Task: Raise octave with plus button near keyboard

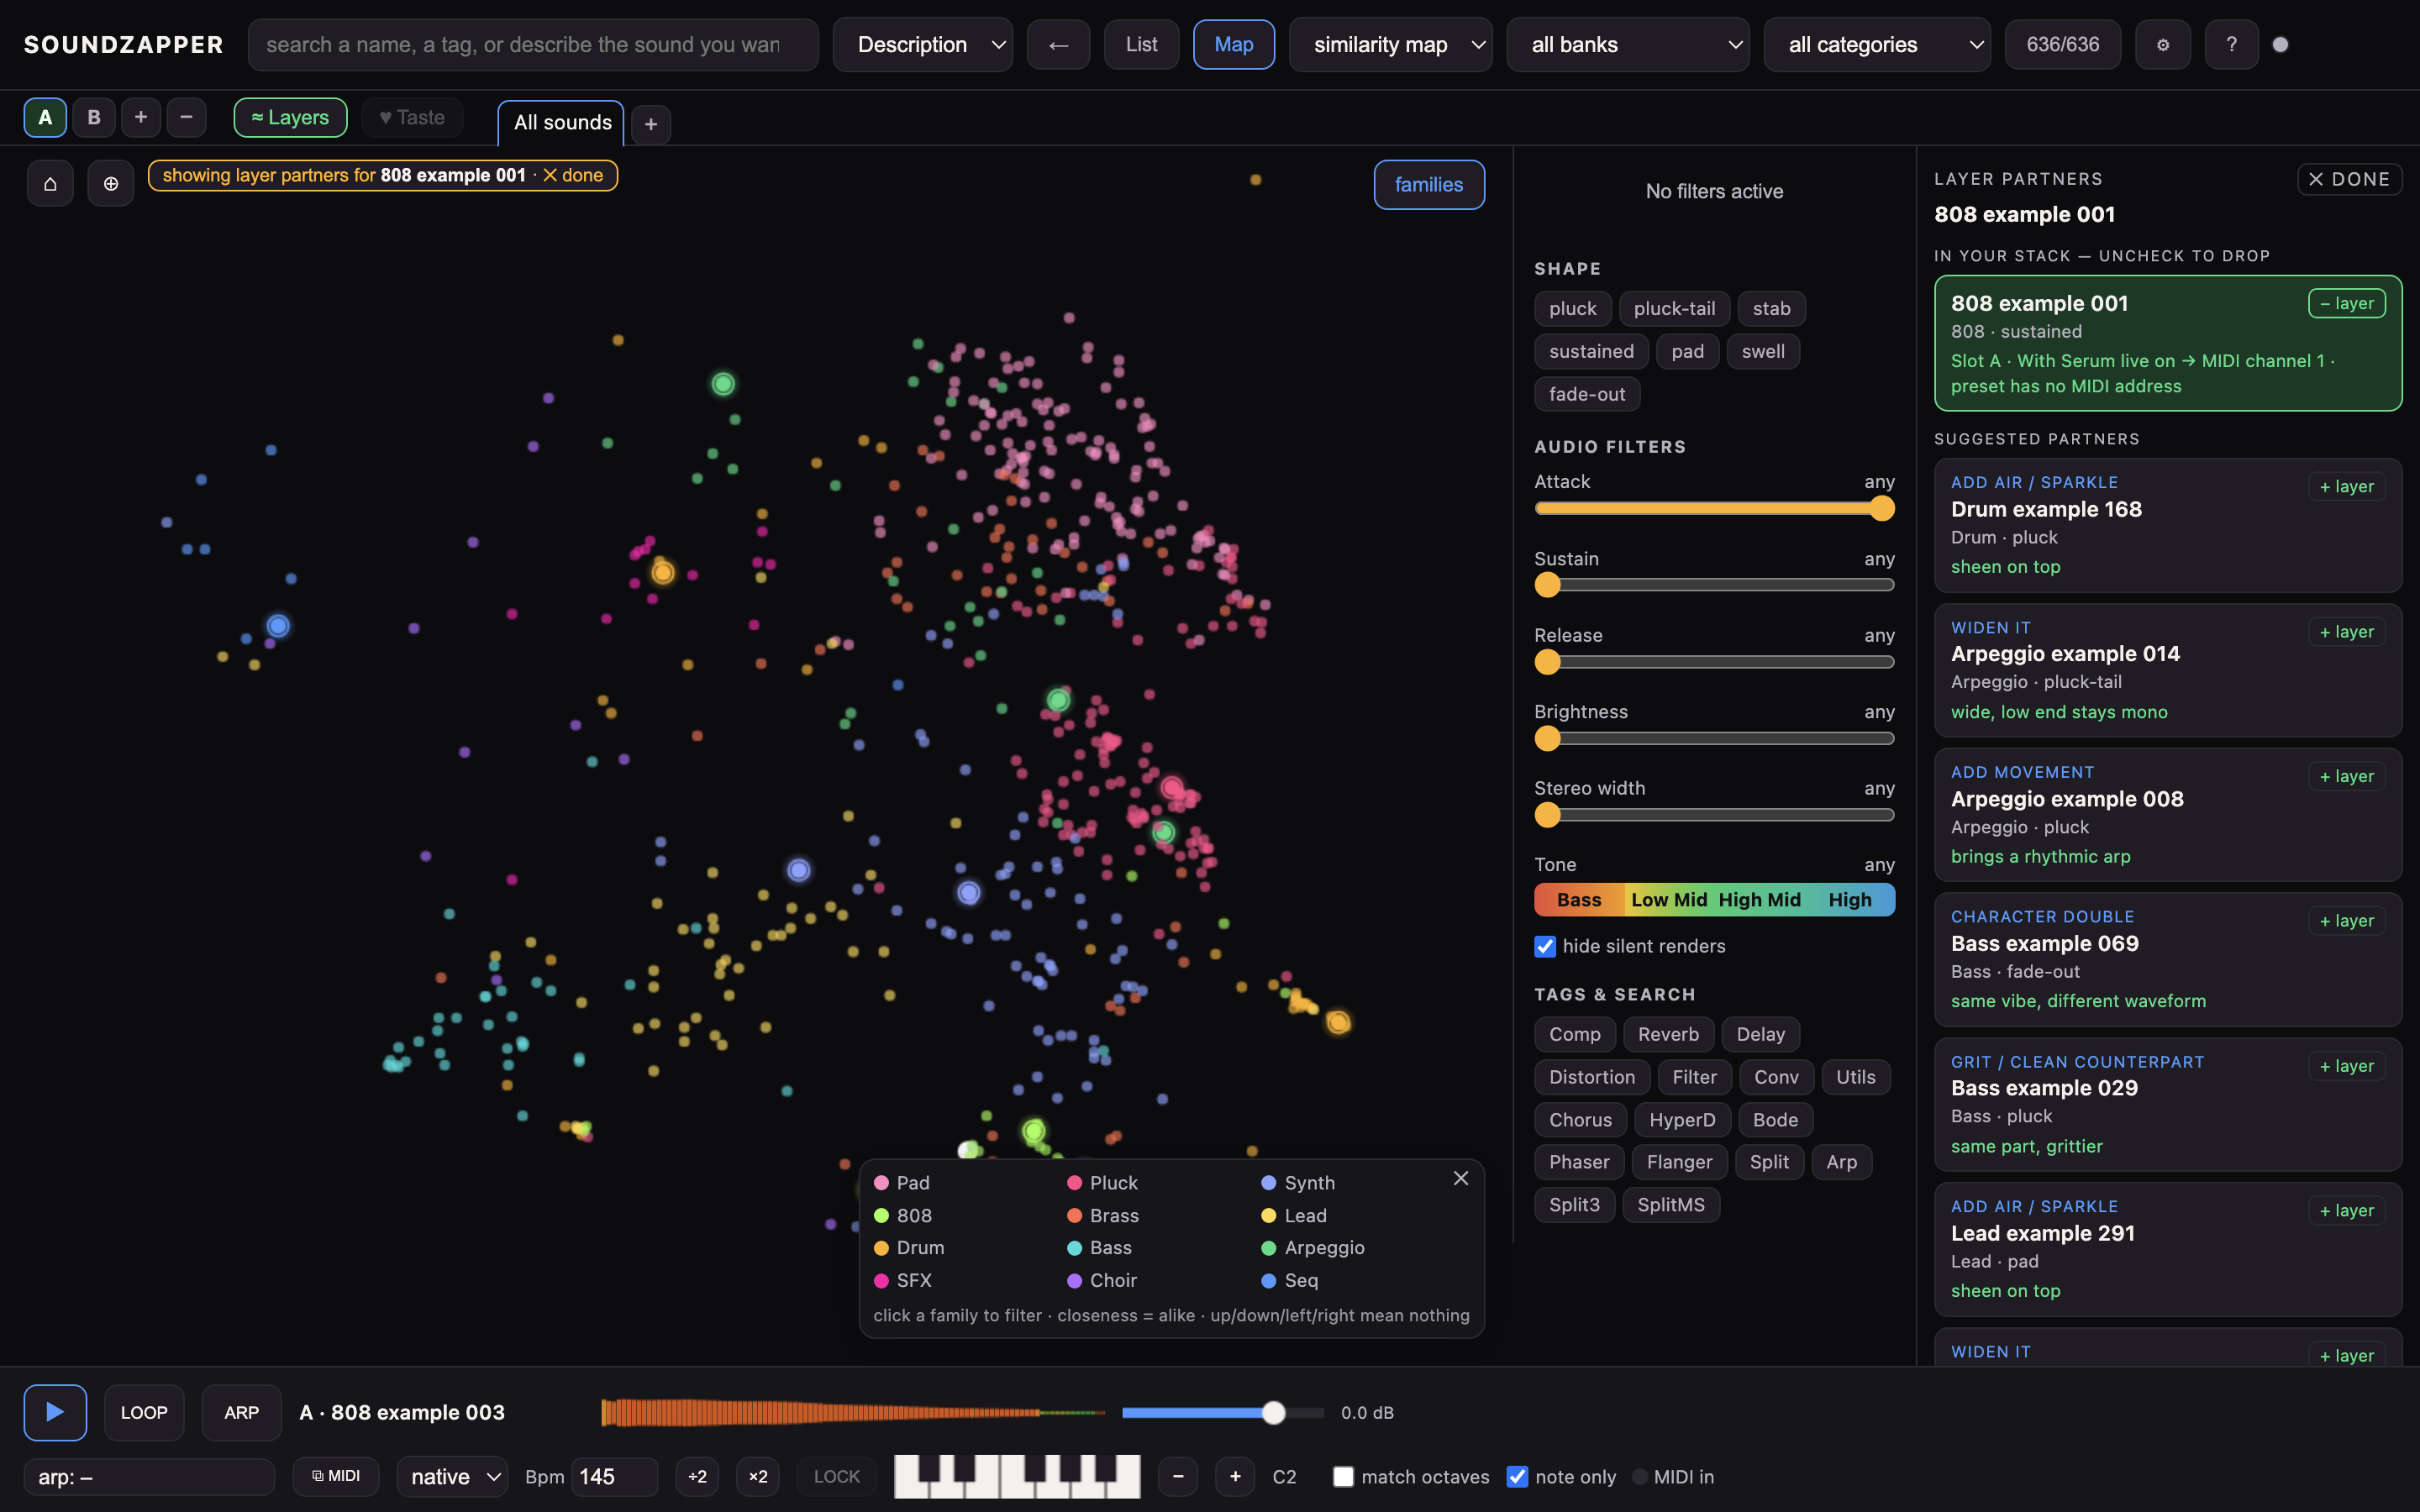Action: click(1235, 1476)
